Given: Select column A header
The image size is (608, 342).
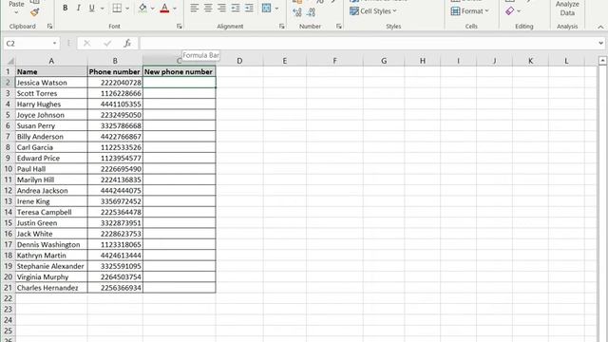Looking at the screenshot, I should coord(51,61).
